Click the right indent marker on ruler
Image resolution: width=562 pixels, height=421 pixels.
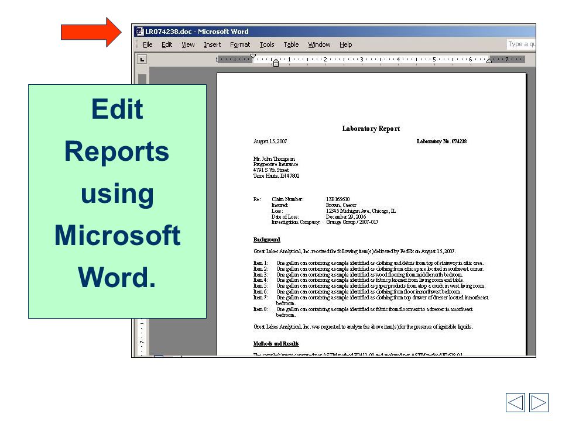click(x=489, y=61)
